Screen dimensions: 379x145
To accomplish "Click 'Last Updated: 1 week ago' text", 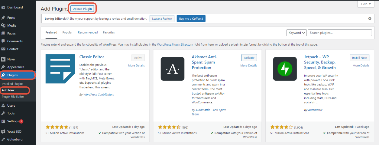I will 352,127.
